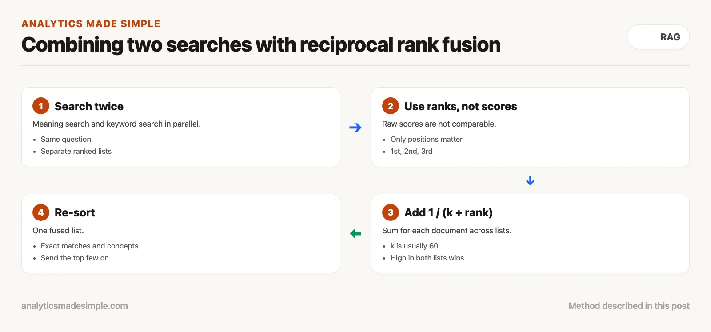Select "Raw scores are not comparable." text
The image size is (711, 332).
pyautogui.click(x=439, y=124)
